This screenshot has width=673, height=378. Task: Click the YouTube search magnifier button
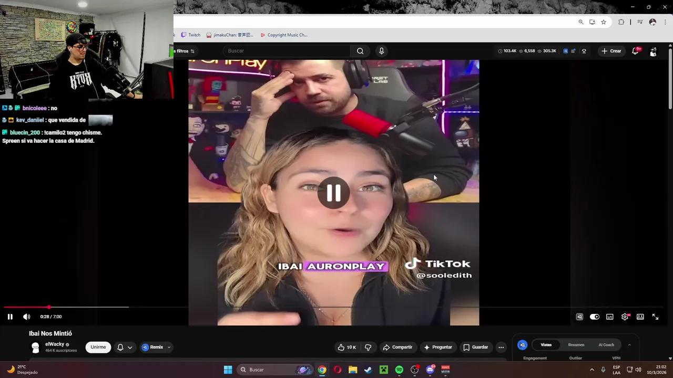pos(360,51)
